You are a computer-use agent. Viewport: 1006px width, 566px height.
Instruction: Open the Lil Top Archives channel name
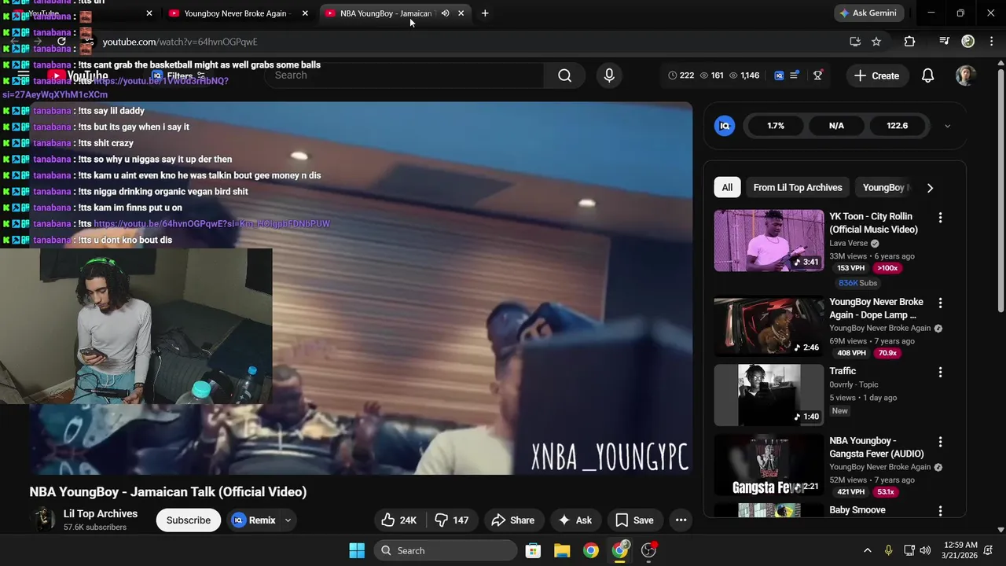click(x=101, y=513)
